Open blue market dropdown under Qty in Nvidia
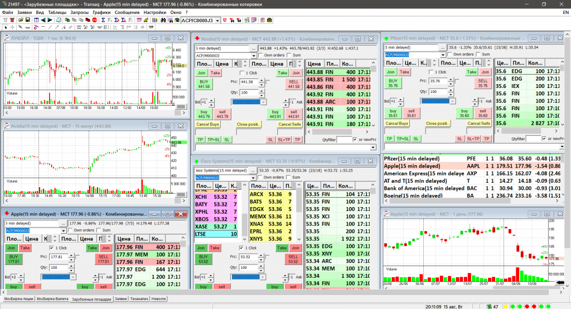The image size is (571, 309). tap(263, 102)
